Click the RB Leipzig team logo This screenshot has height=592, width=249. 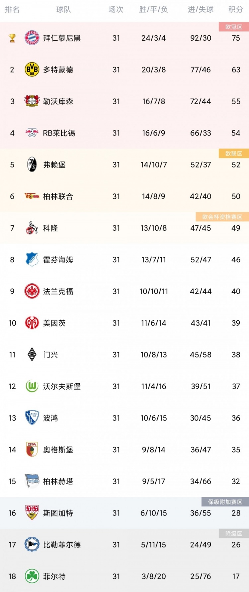(x=32, y=133)
